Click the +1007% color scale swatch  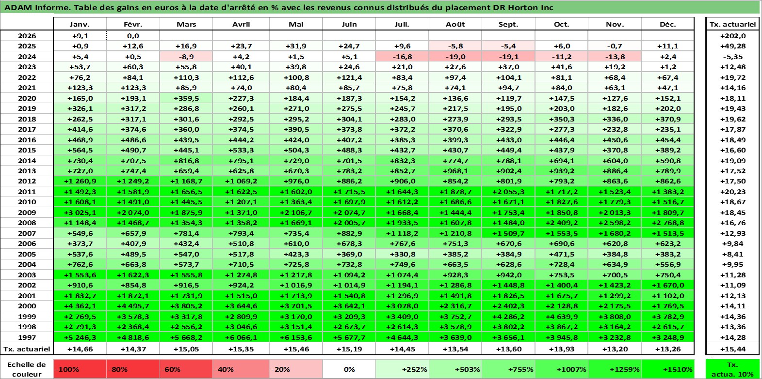562,369
